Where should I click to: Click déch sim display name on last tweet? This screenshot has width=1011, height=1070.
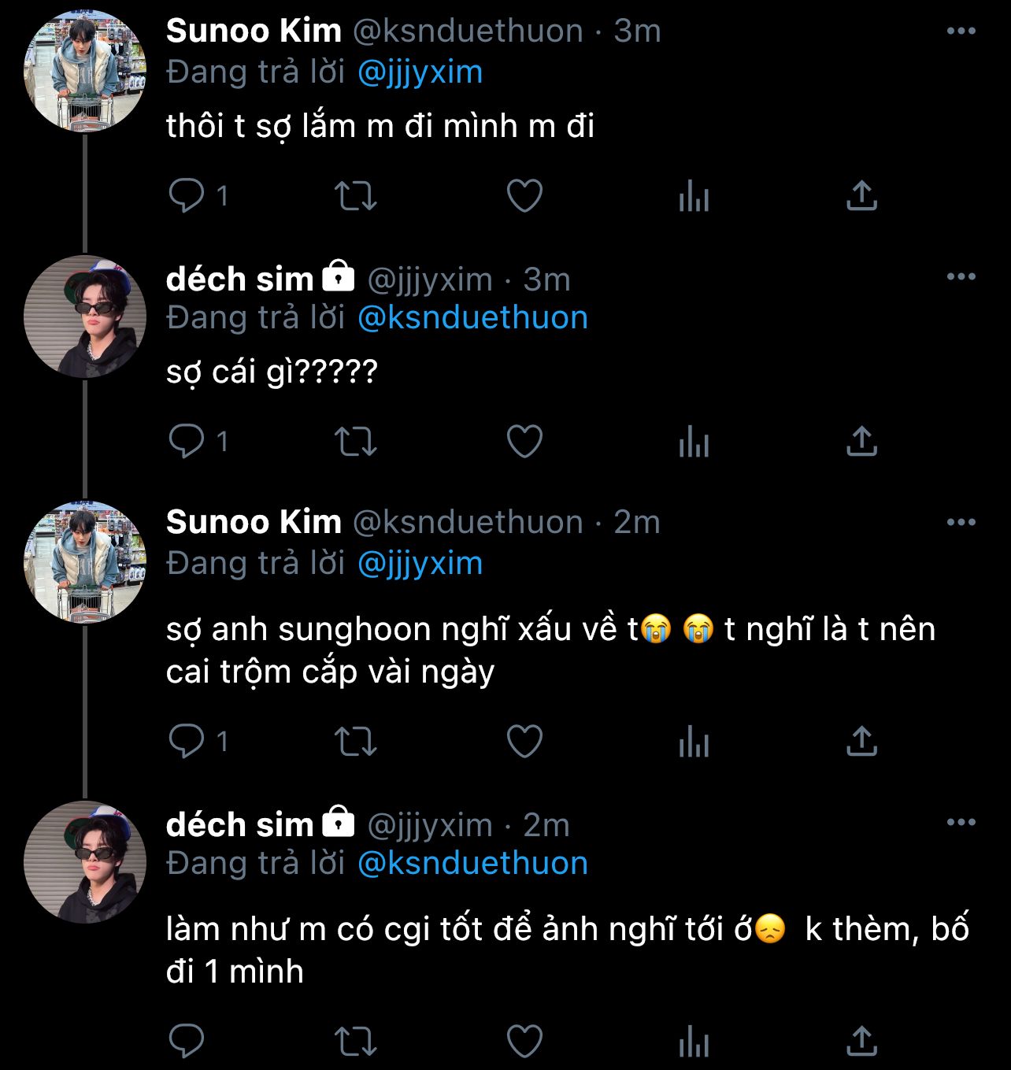point(239,824)
